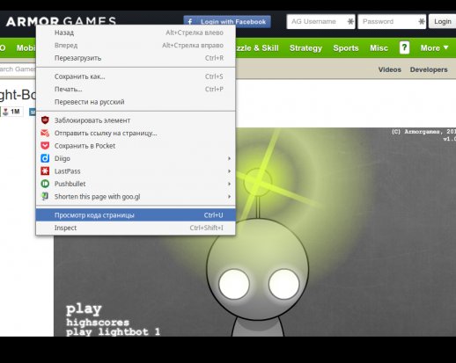Select Shorten this page with goo.gl

pos(136,196)
